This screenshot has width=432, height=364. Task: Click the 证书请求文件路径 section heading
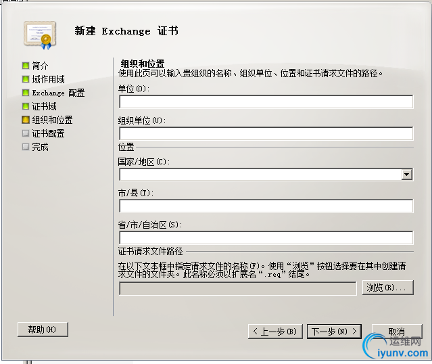(151, 251)
